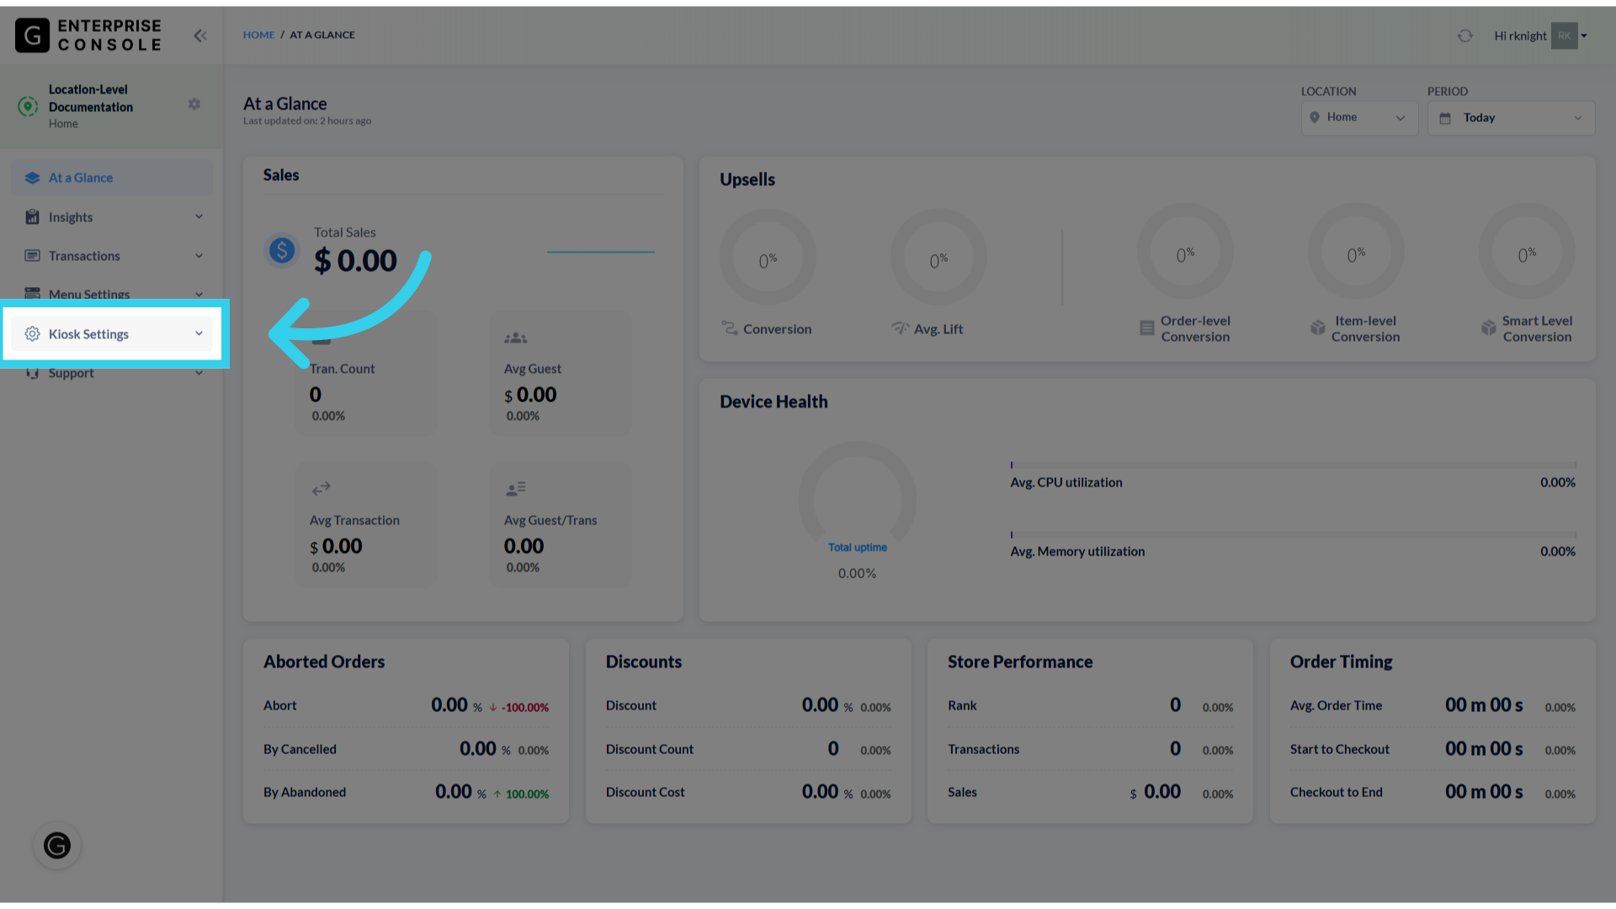Click the Total Sales dollar icon
Screen dimensions: 1616x909
(282, 250)
